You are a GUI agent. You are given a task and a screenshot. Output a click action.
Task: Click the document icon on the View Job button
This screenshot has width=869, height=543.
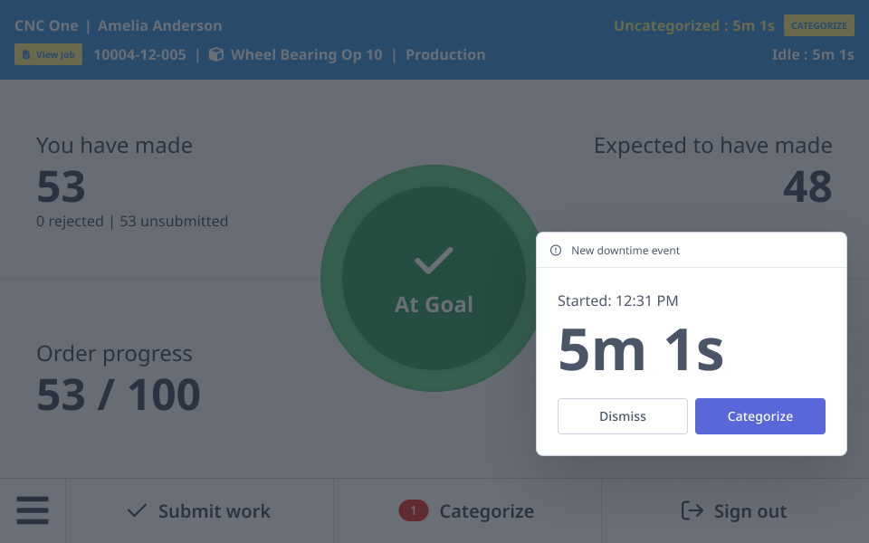[x=25, y=54]
